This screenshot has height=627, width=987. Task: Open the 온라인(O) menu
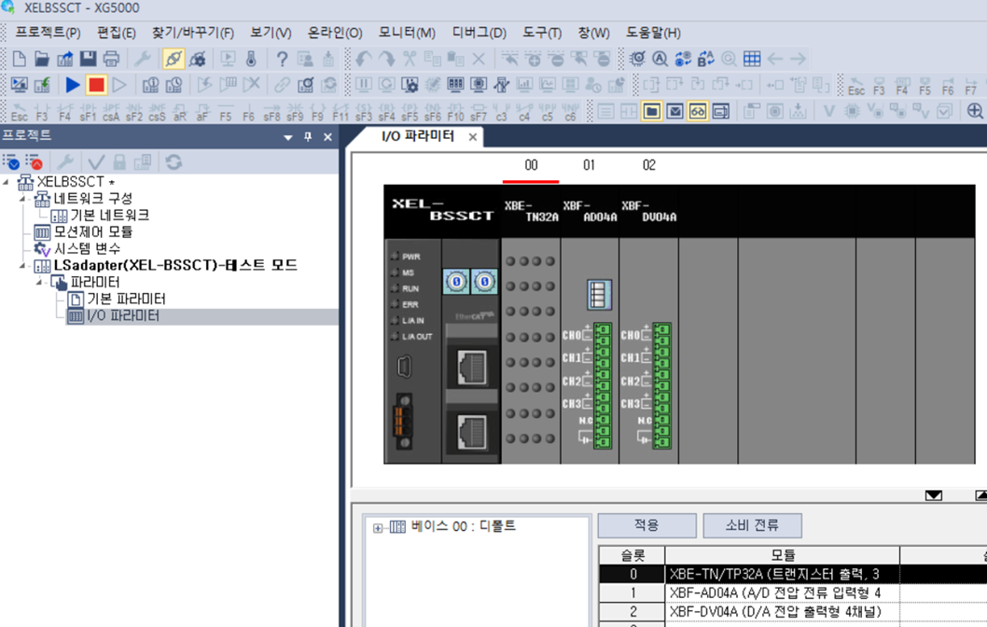point(335,32)
